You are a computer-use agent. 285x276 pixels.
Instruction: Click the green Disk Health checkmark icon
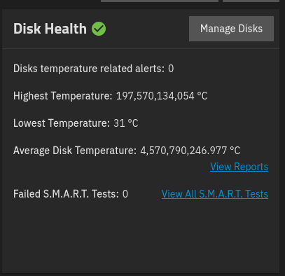pos(99,29)
